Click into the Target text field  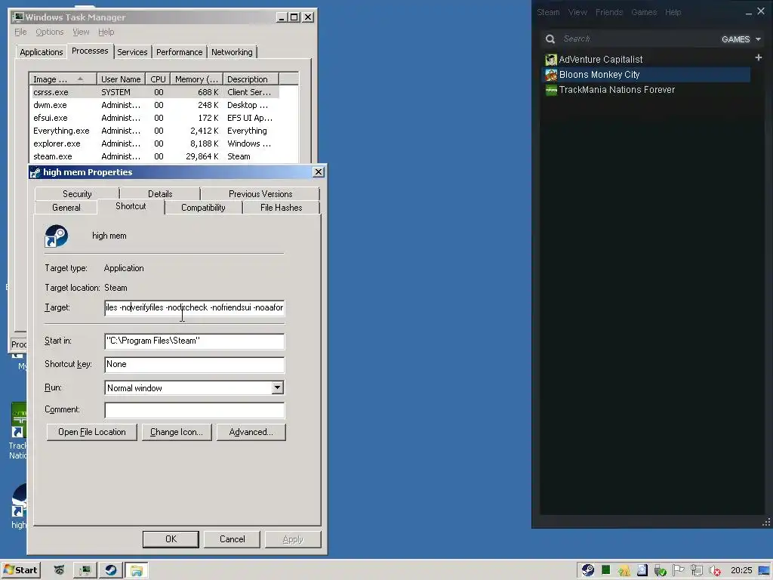(x=194, y=308)
